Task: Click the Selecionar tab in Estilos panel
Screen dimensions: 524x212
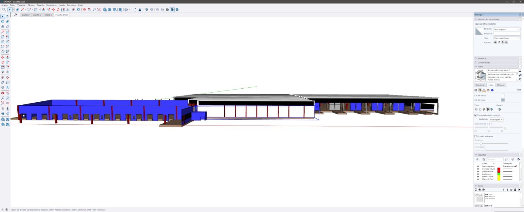Action: [480, 85]
